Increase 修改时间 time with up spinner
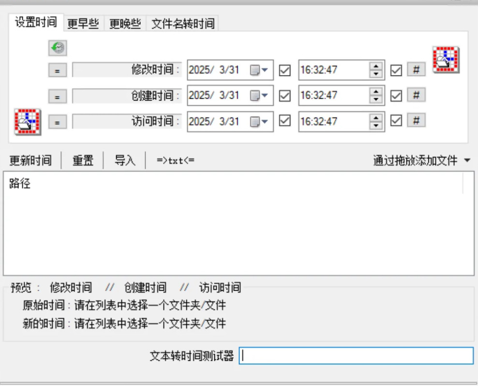478x386 pixels. (x=376, y=66)
